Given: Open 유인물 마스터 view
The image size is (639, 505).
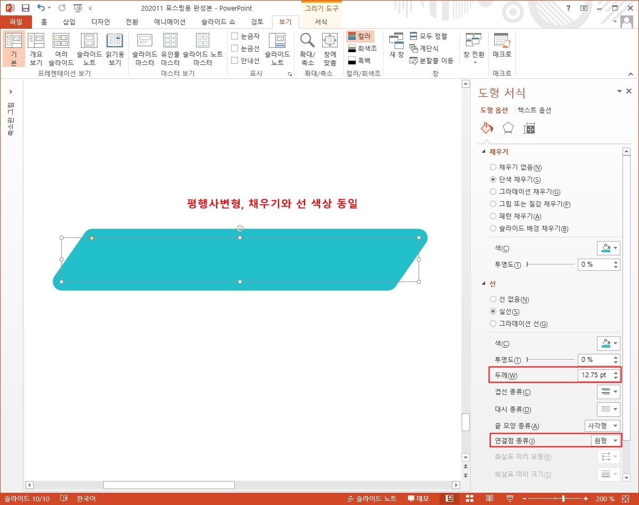Looking at the screenshot, I should [170, 49].
